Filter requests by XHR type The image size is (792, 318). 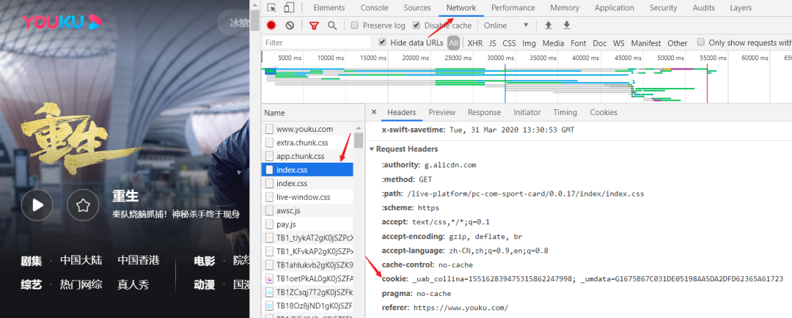474,43
